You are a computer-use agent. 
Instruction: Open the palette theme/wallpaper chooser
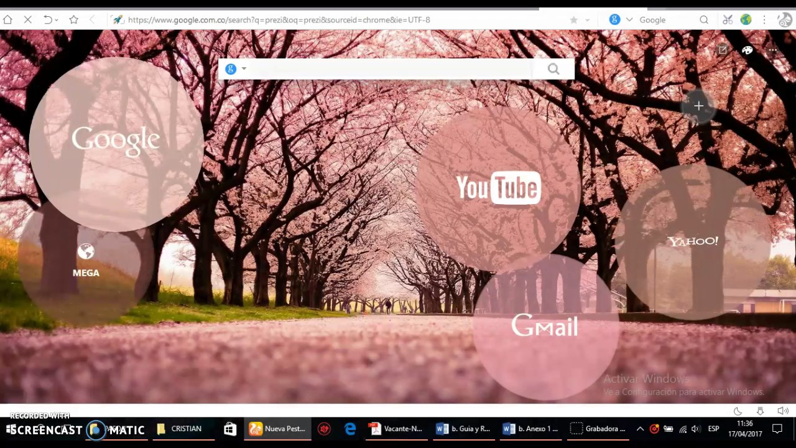(x=747, y=50)
